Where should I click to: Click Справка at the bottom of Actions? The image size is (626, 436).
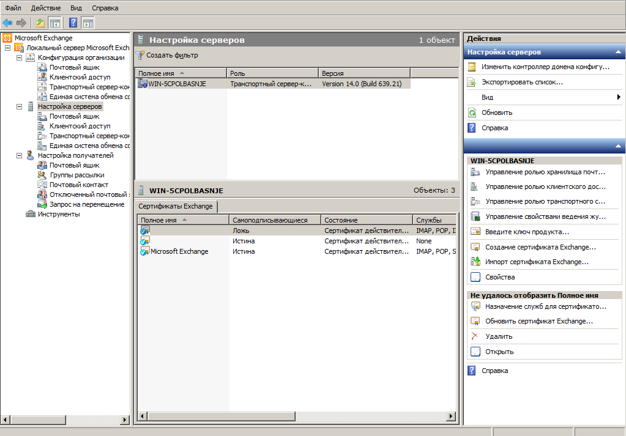(x=494, y=371)
